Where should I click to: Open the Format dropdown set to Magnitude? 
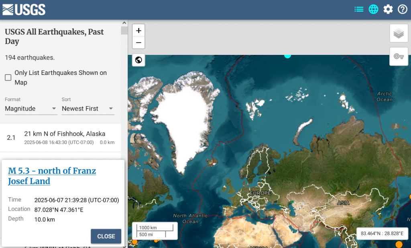tap(31, 109)
